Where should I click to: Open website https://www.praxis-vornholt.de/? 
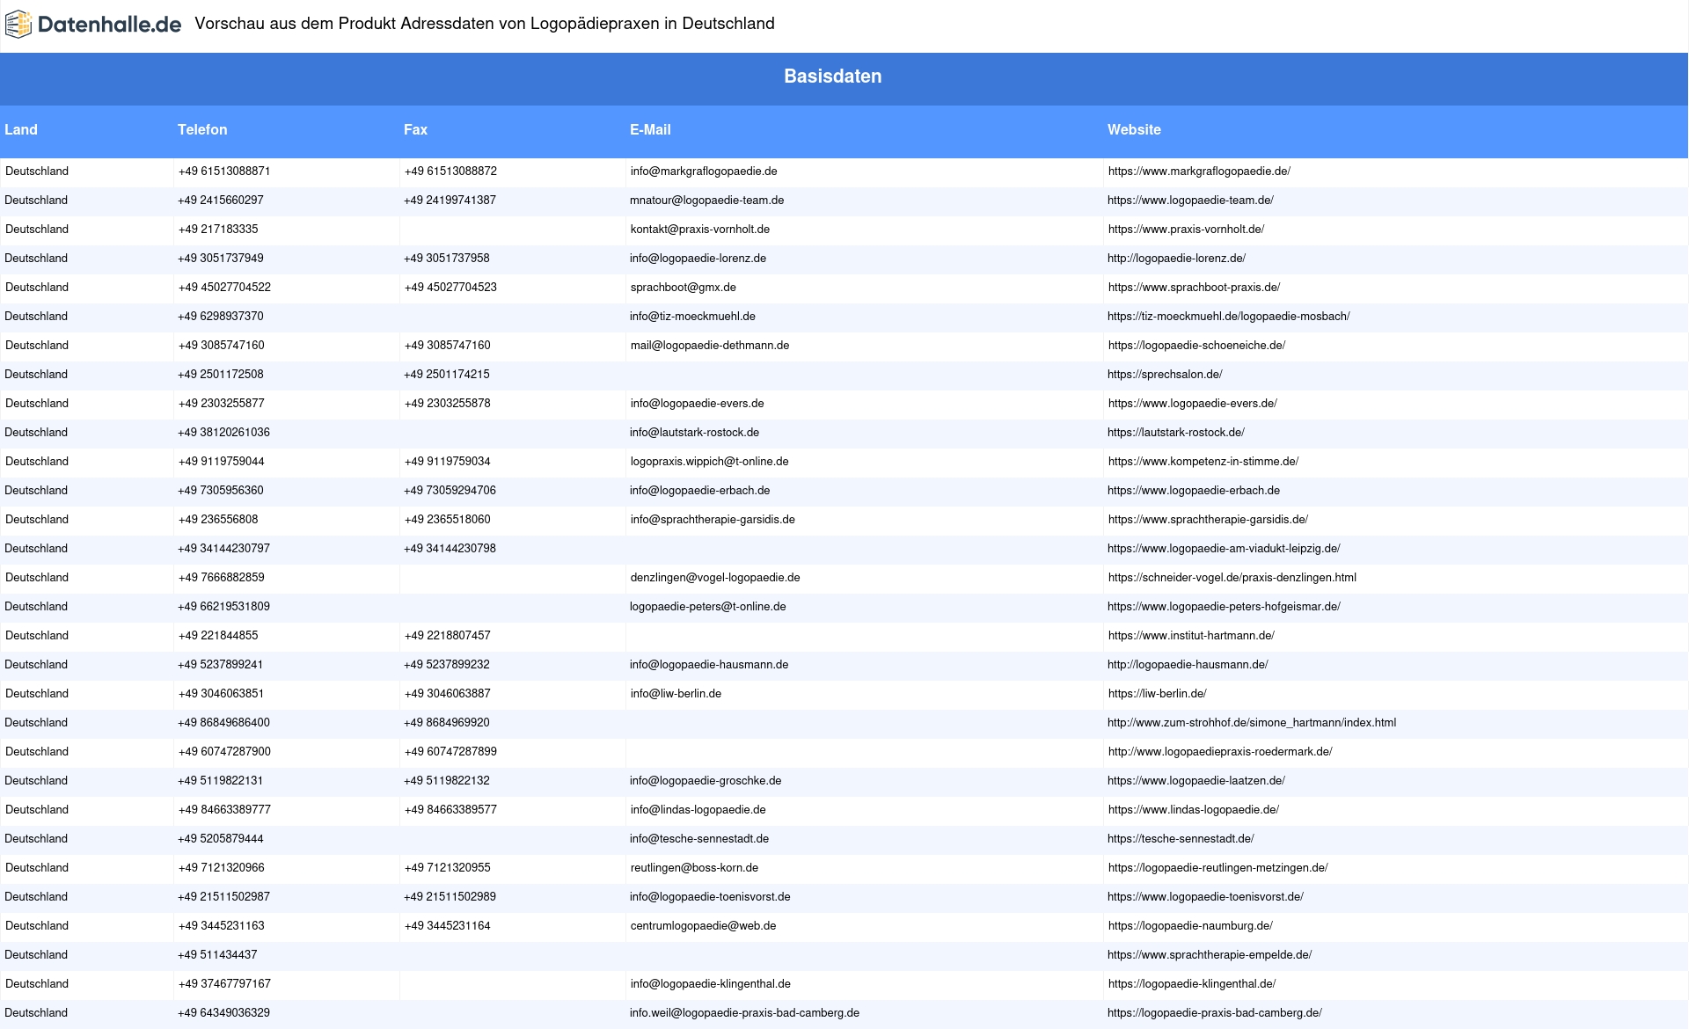[x=1186, y=230]
